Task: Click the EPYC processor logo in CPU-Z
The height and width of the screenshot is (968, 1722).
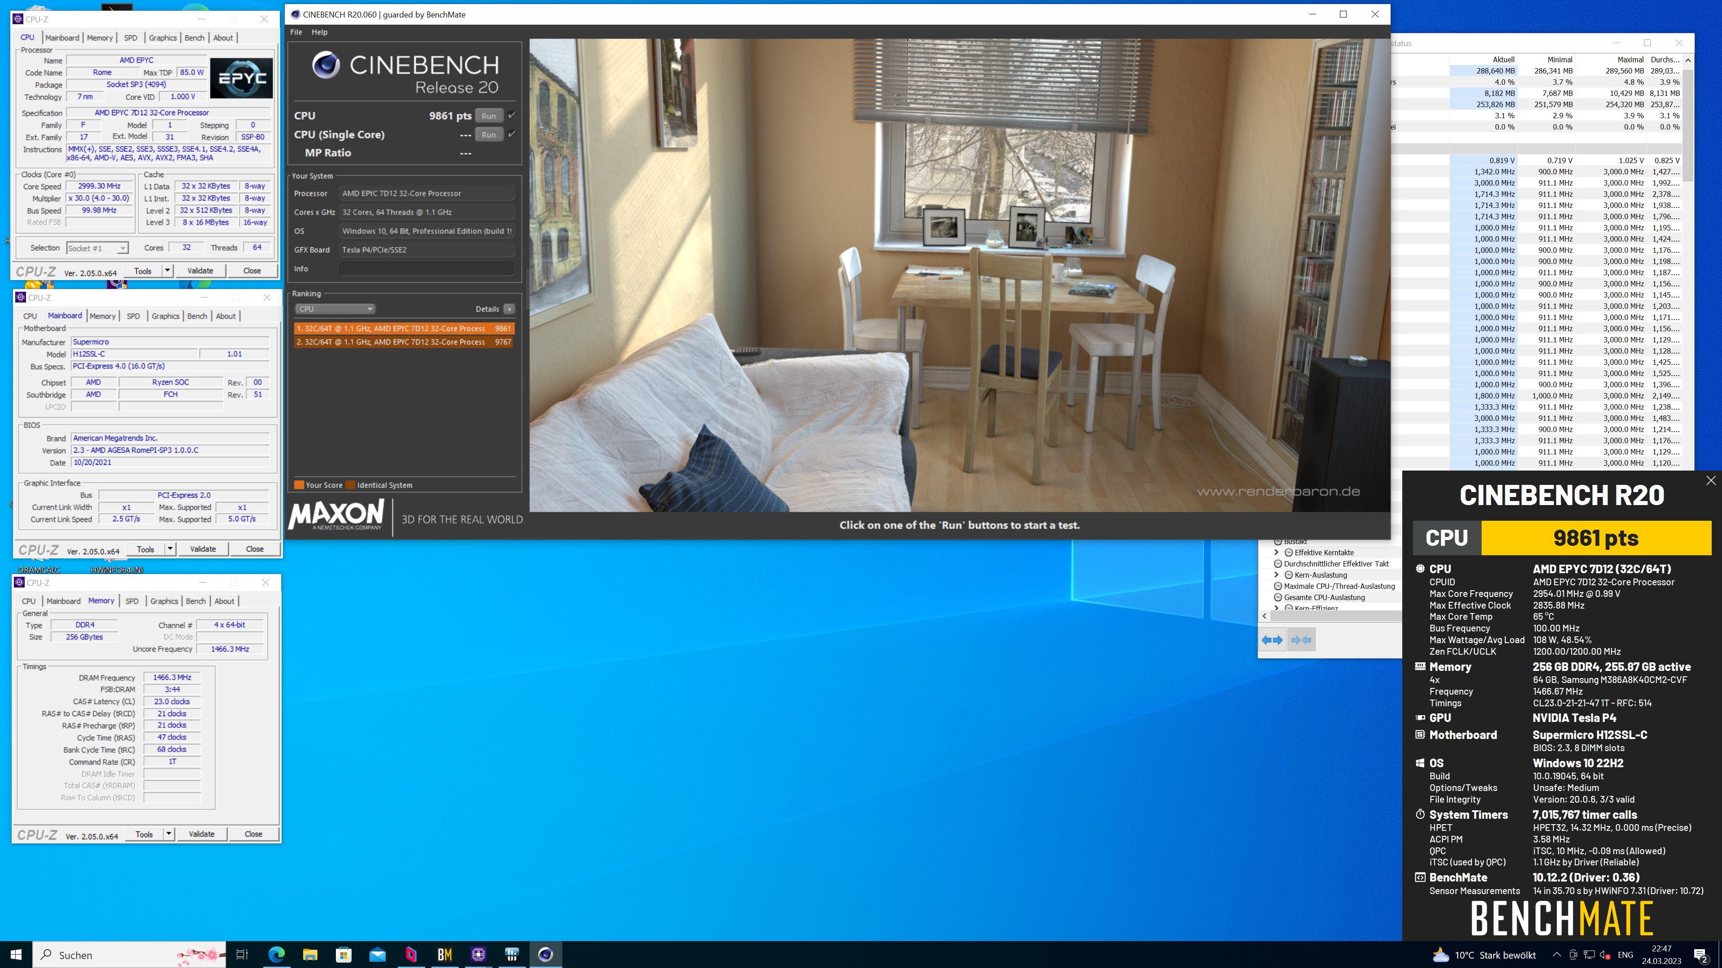Action: pos(241,78)
